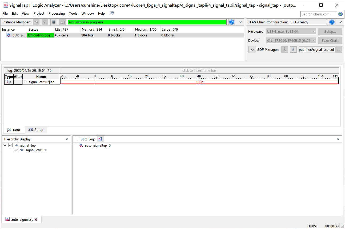Click the Search altera.com input field
The width and height of the screenshot is (345, 229).
click(318, 14)
